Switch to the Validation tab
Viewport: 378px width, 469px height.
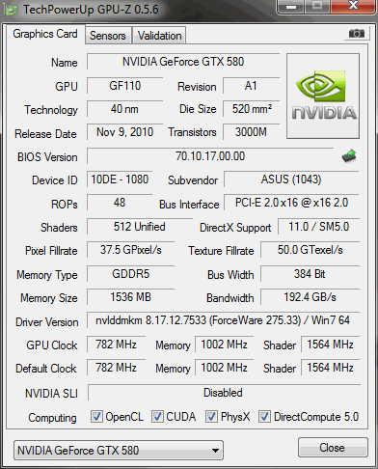point(159,36)
